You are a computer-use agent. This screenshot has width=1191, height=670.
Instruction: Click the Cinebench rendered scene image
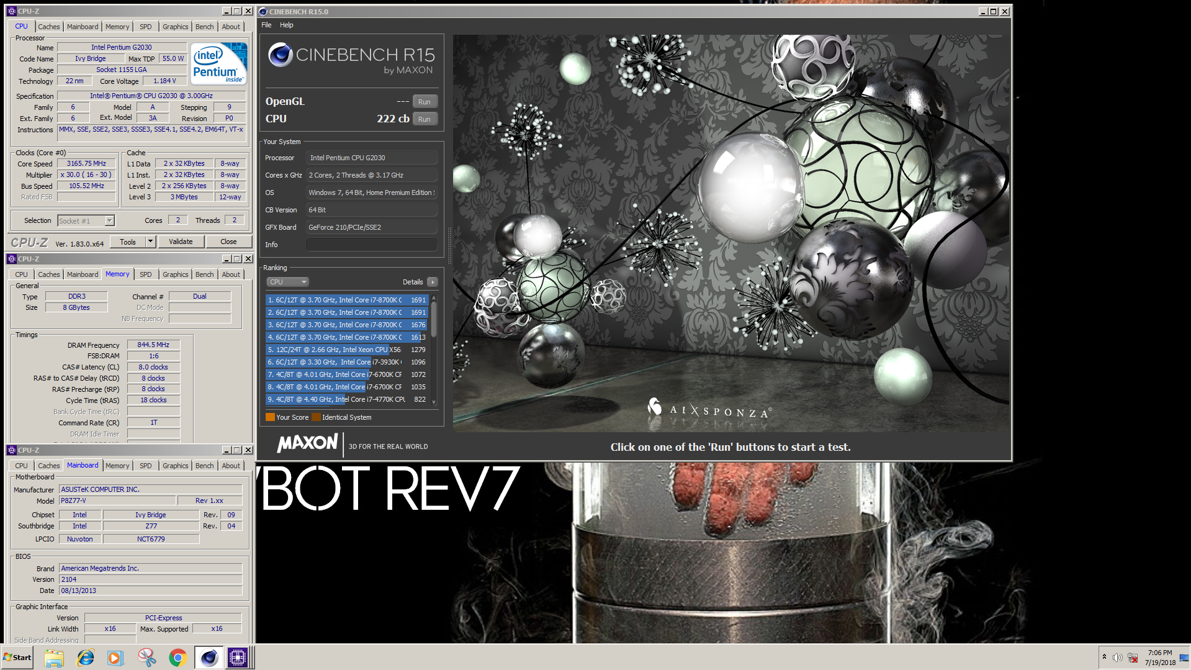(x=730, y=233)
